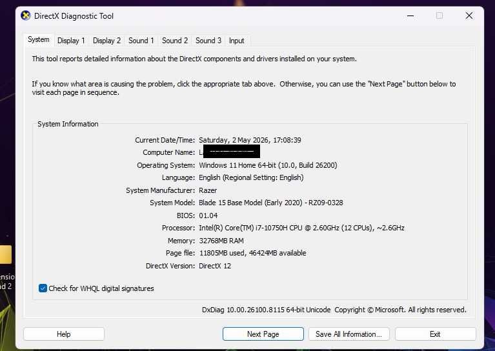Close the DirectX Diagnostic Tool window

pyautogui.click(x=469, y=15)
